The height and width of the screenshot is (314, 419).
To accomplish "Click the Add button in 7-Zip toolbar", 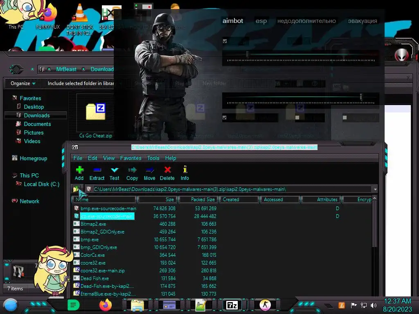I will pos(79,173).
